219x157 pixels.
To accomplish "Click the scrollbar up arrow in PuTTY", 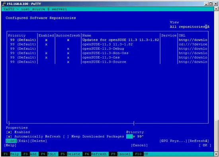I will click(216, 9).
